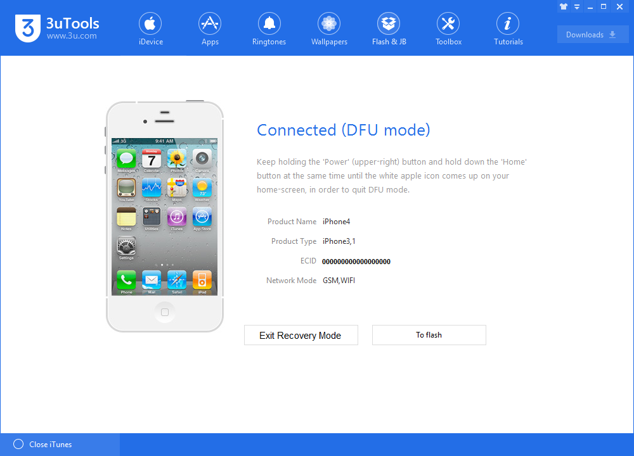The image size is (634, 456).
Task: Open the Downloads manager button
Action: point(592,35)
